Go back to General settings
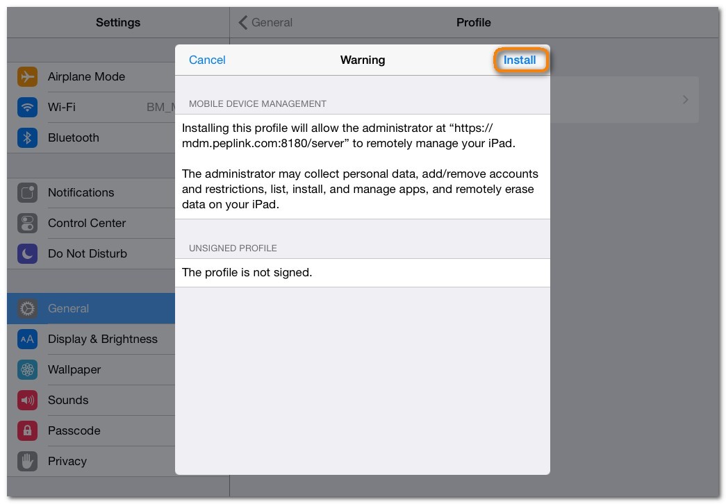This screenshot has width=726, height=504. click(x=265, y=23)
